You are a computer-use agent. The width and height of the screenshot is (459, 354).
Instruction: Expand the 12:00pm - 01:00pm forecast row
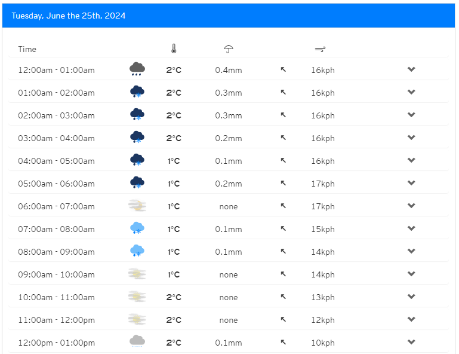[x=411, y=342]
